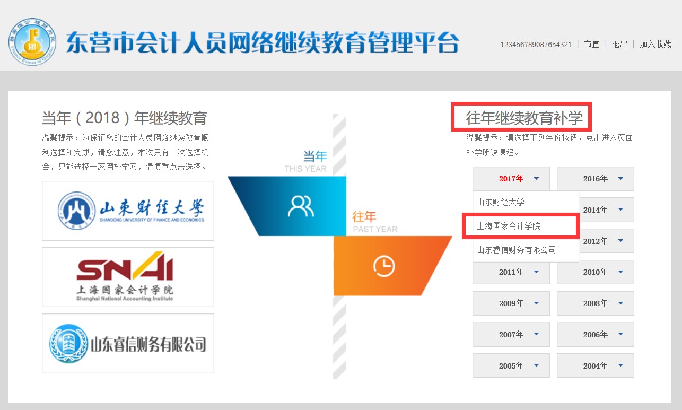
Task: Click the 当年 THIS YEAR label
Action: coord(306,161)
